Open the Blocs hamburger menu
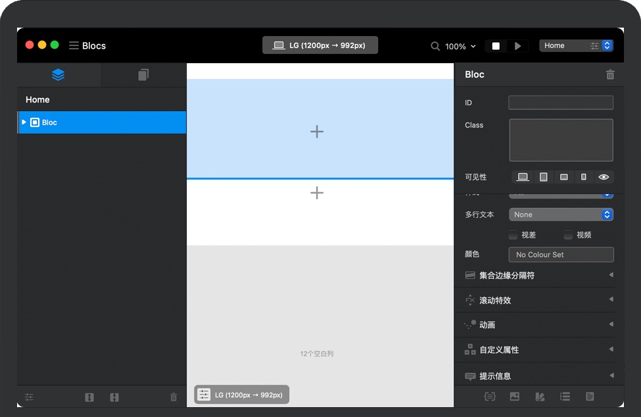 coord(74,45)
